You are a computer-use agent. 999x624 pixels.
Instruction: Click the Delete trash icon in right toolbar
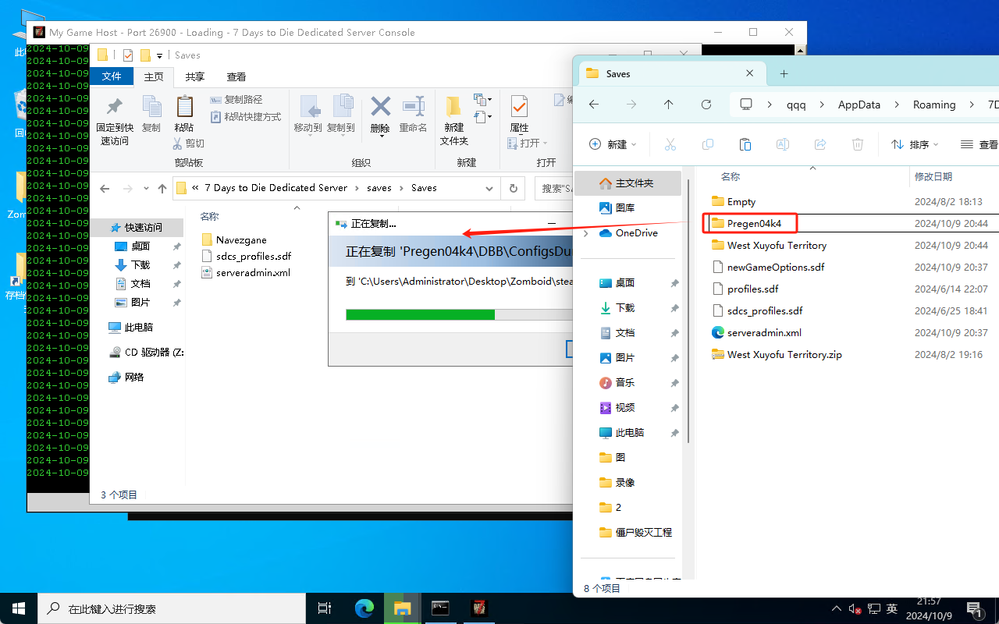pos(858,144)
